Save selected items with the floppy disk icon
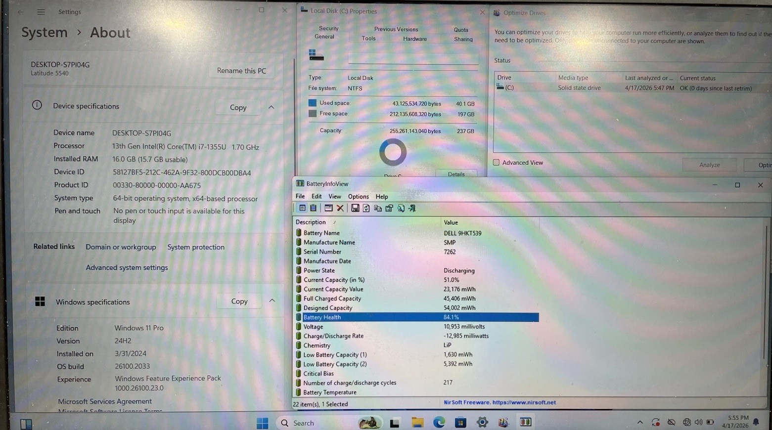 355,208
